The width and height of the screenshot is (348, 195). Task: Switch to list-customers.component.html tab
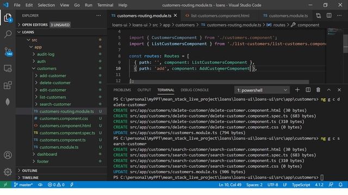pos(220,16)
